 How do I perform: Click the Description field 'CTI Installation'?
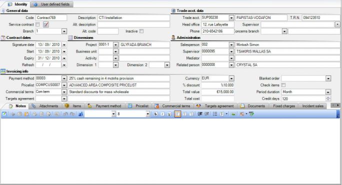[x=133, y=17]
